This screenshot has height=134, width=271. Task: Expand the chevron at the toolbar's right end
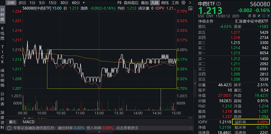191,3
